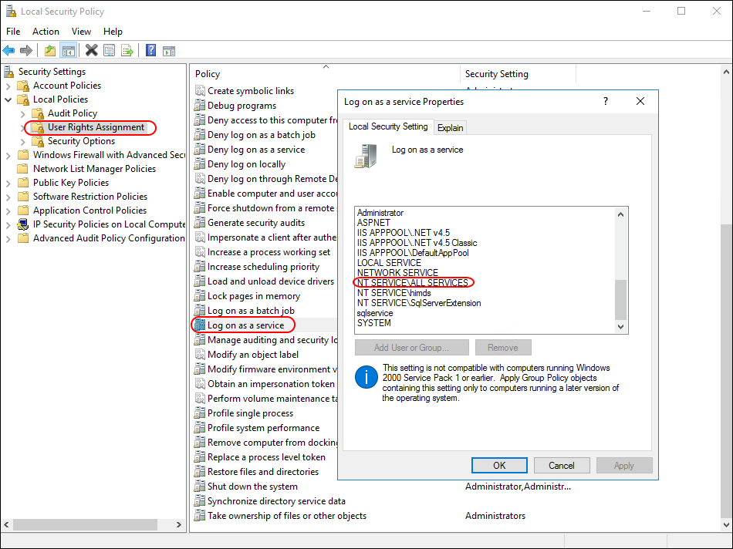Expand the Public Key Policies node
This screenshot has height=549, width=733.
pos(8,183)
